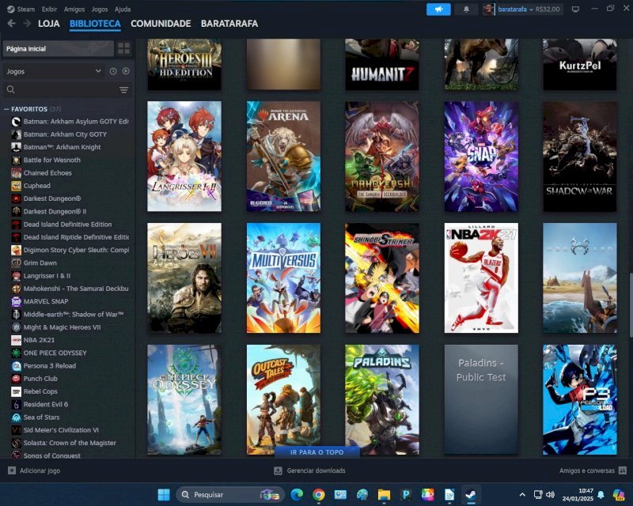Select Rebel Cops in sidebar
Screen dimensions: 633x506
click(40, 391)
